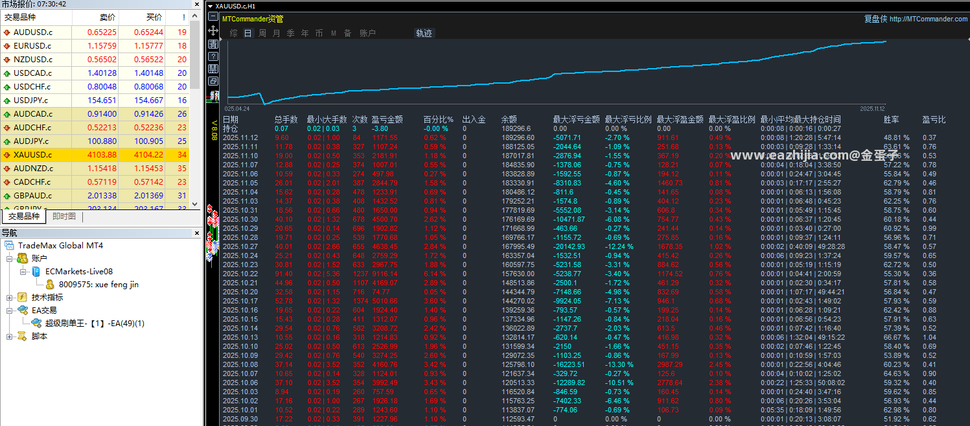Click the ECMarkets-Live08 server icon
The image size is (970, 426).
click(x=36, y=272)
